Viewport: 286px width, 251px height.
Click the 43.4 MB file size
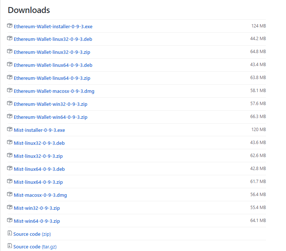[258, 65]
